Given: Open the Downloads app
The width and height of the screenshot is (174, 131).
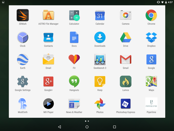Looking at the screenshot, I should click(x=100, y=37).
